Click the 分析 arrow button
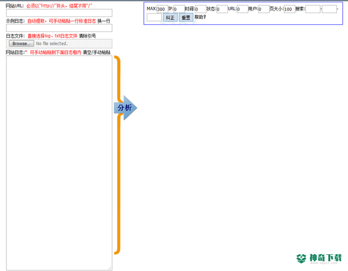 (125, 108)
